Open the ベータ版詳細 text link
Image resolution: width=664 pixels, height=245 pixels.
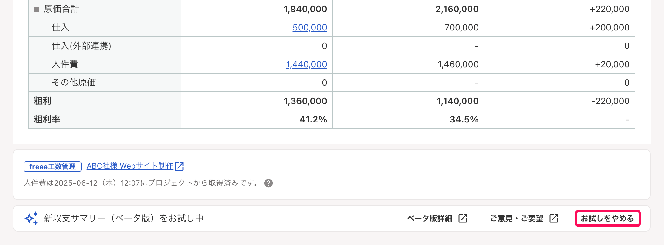430,218
